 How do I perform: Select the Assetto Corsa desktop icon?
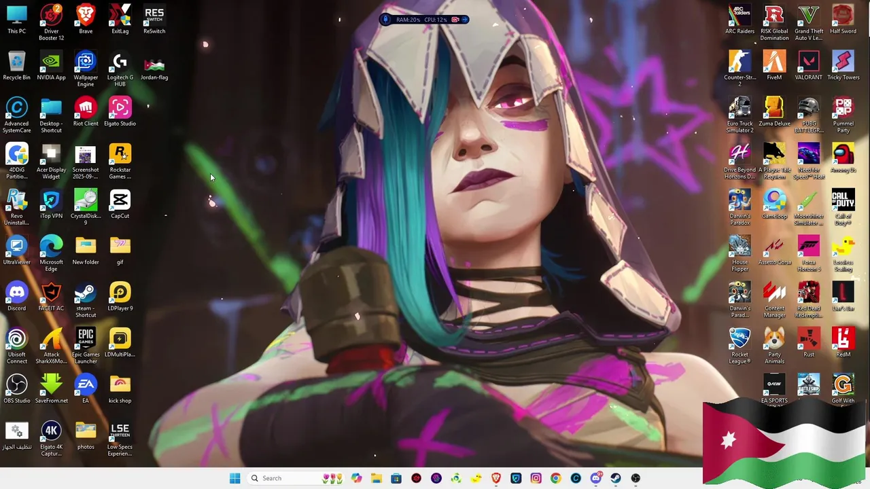coord(774,250)
